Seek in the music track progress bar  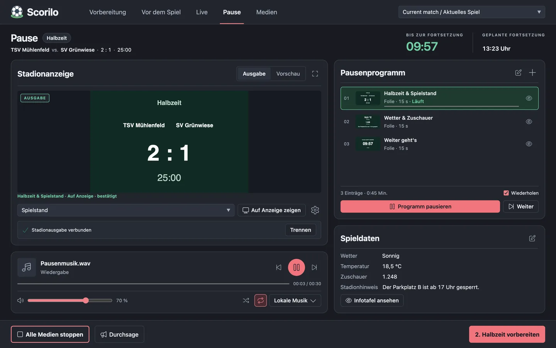(153, 284)
